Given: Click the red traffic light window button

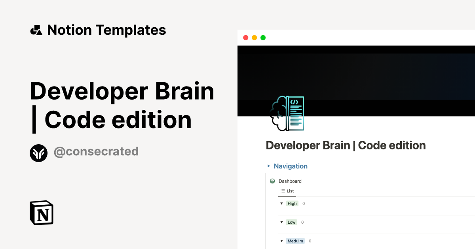Looking at the screenshot, I should point(246,37).
